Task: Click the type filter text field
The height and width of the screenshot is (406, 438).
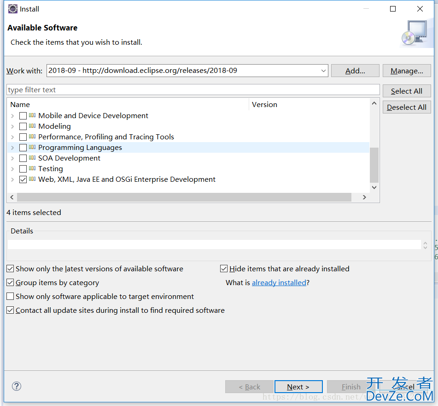Action: (193, 90)
